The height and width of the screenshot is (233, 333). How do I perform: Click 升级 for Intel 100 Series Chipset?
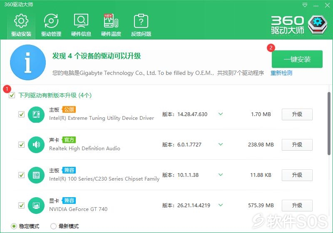tap(297, 175)
